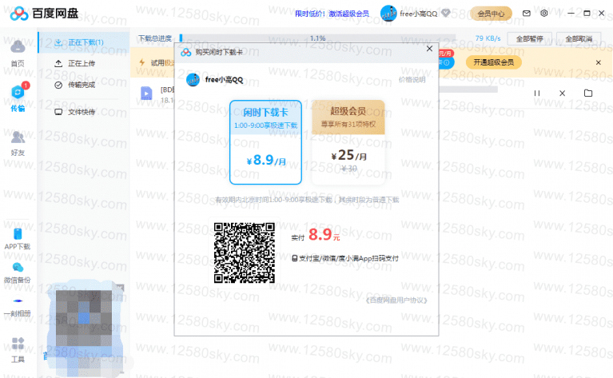
Task: Open the download's containing folder
Action: pos(588,93)
